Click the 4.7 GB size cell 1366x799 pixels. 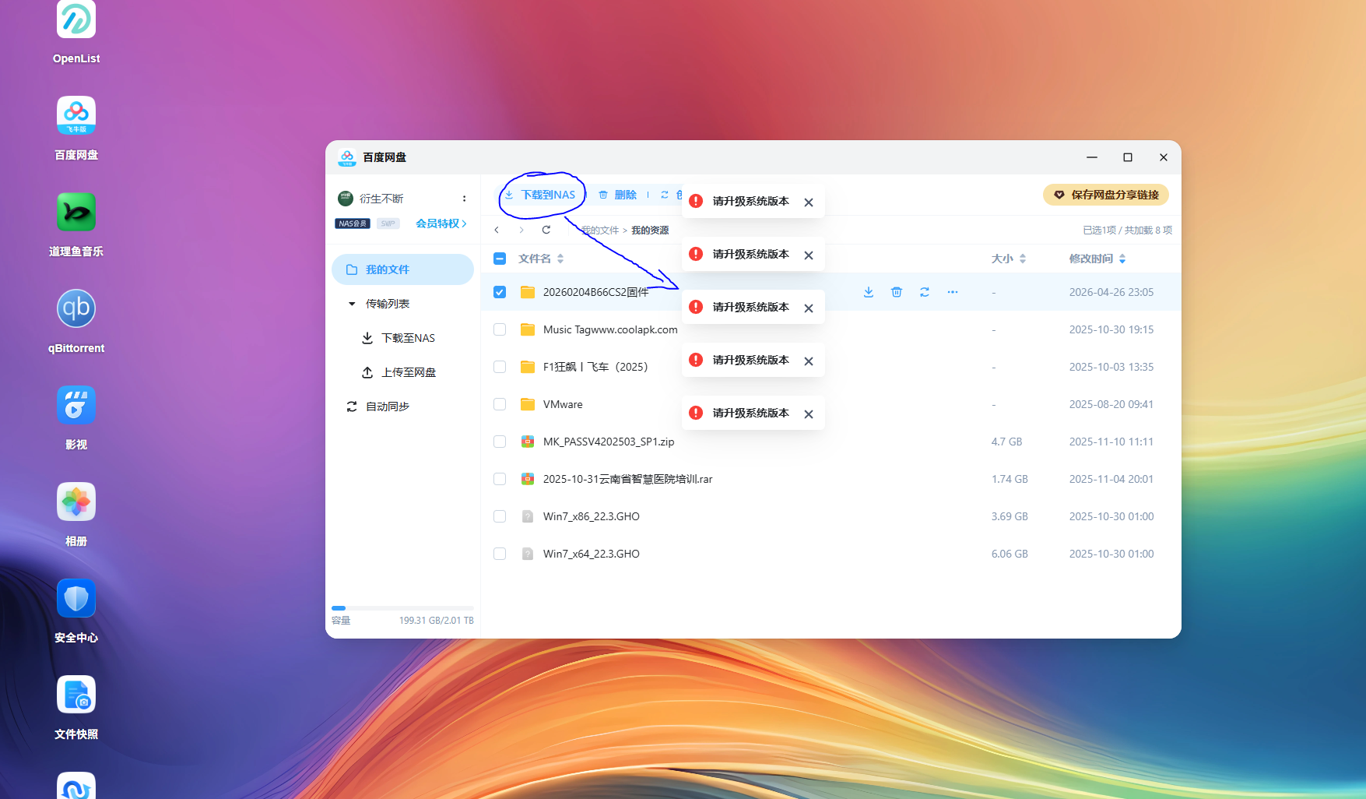pos(1006,442)
